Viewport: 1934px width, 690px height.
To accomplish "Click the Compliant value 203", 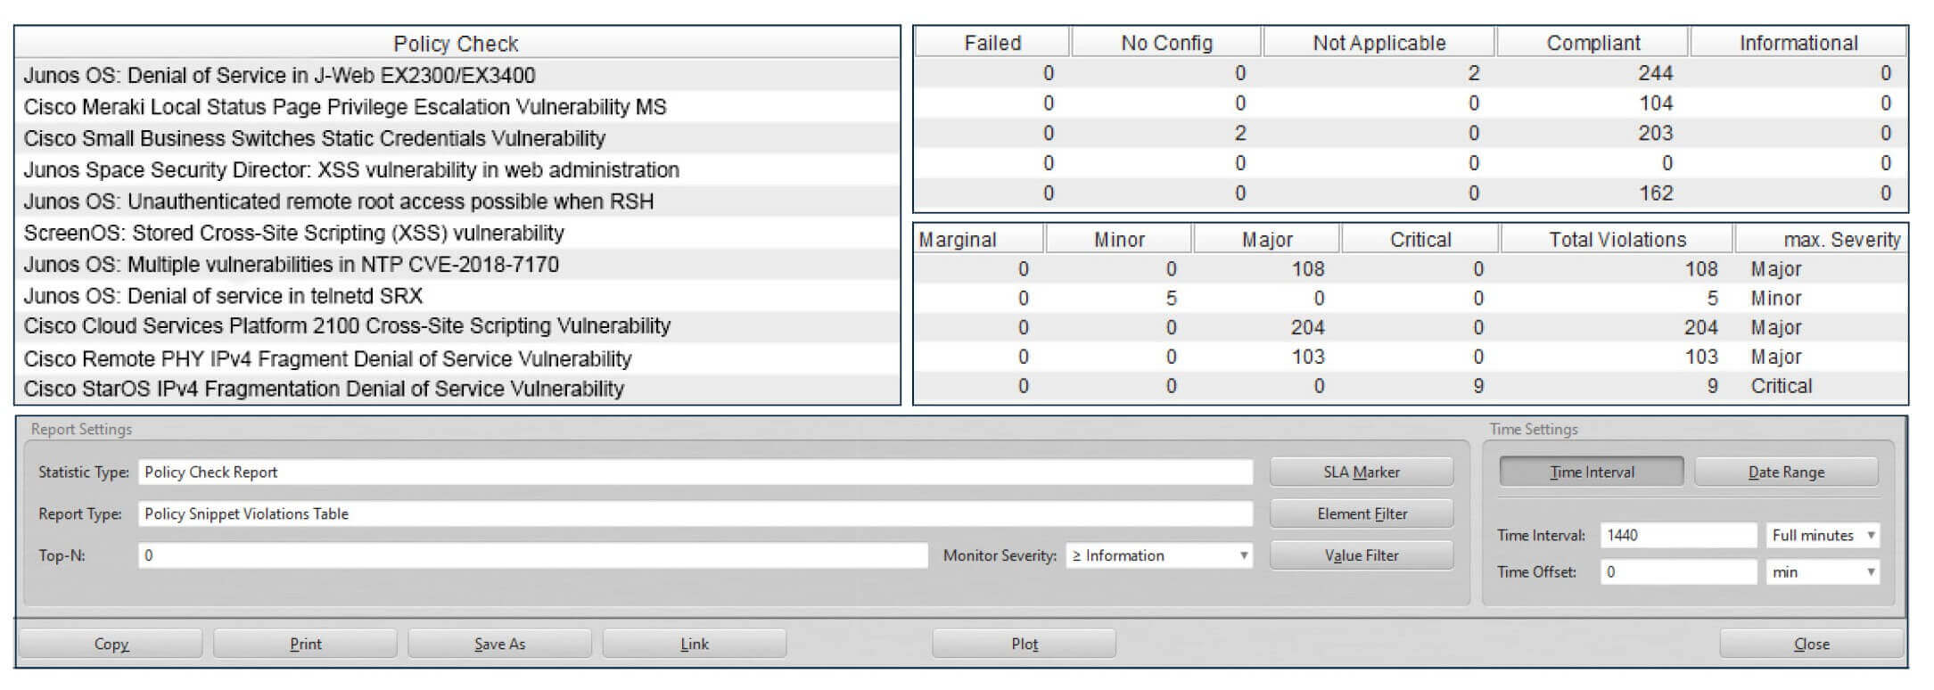I will [x=1655, y=133].
